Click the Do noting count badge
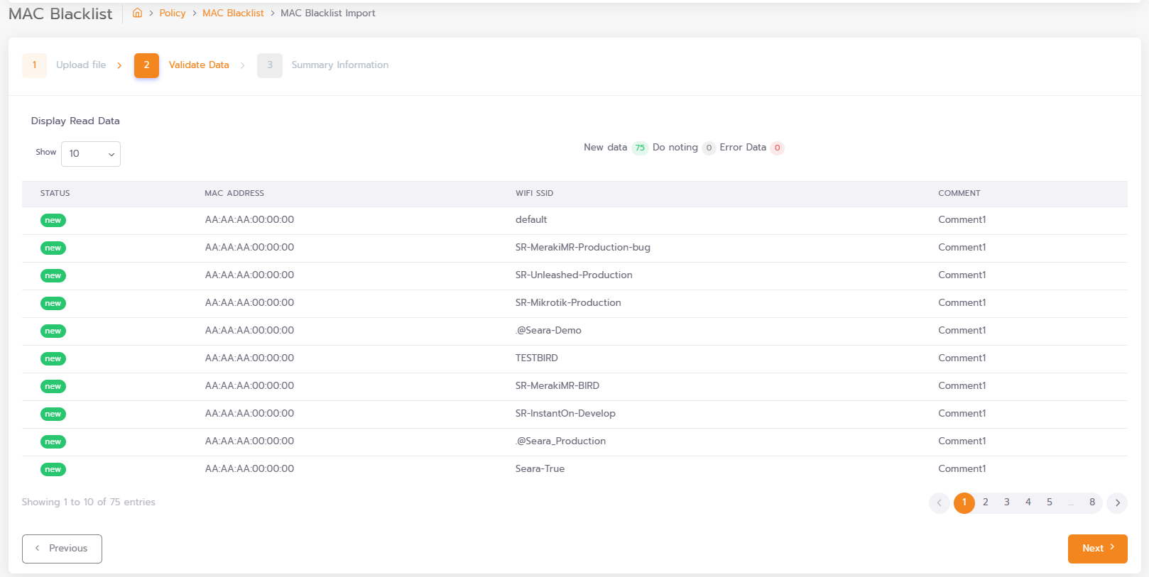The image size is (1149, 577). point(709,148)
